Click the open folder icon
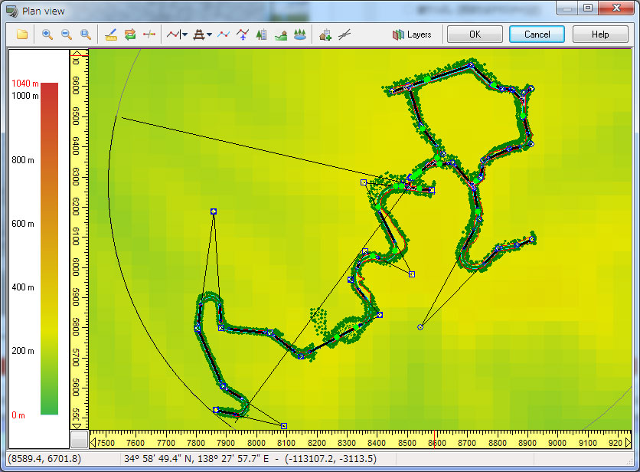Screen dimensions: 640x472 [22, 34]
